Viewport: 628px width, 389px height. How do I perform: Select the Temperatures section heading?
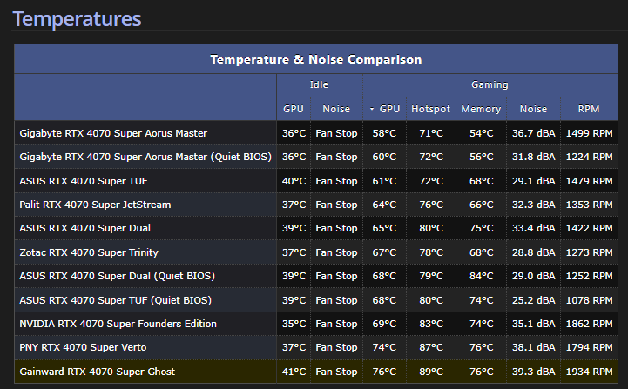coord(78,17)
